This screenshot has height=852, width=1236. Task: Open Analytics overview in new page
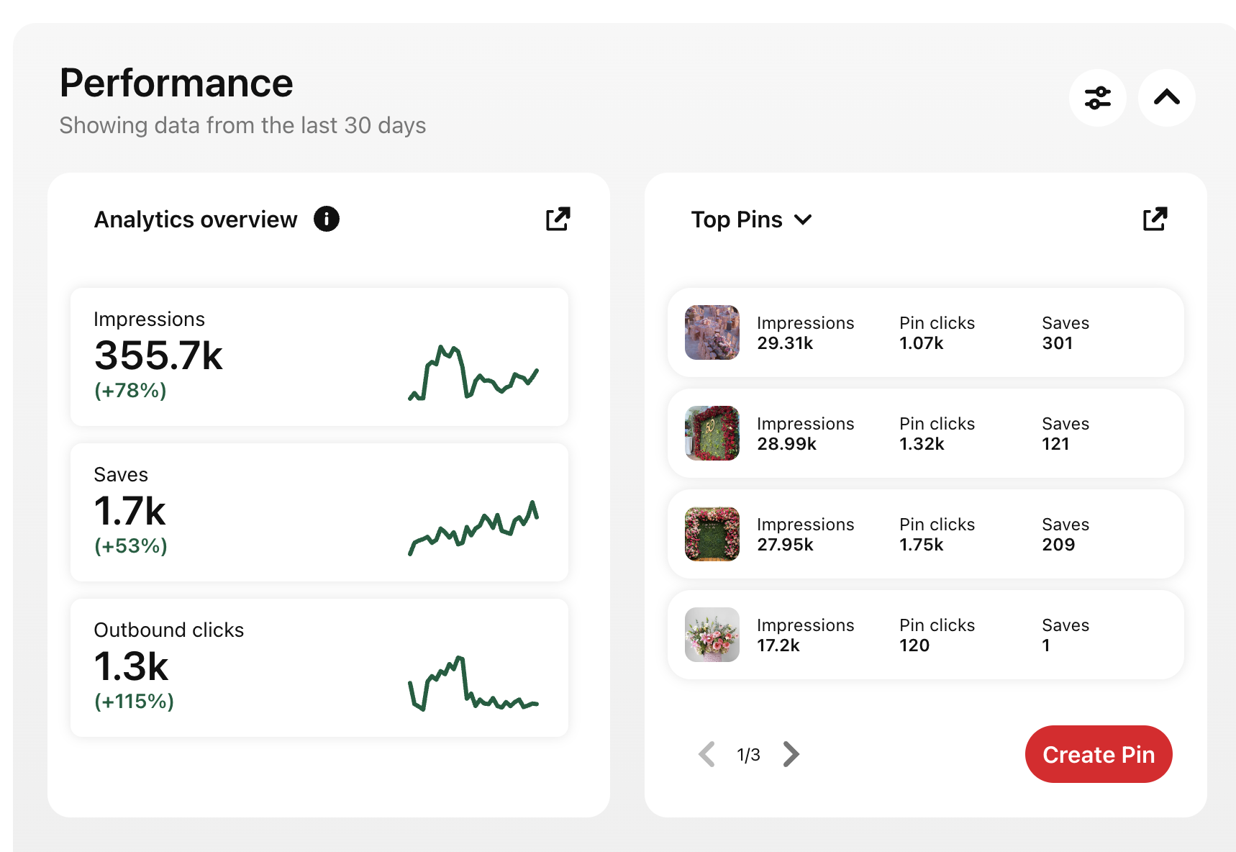click(558, 219)
